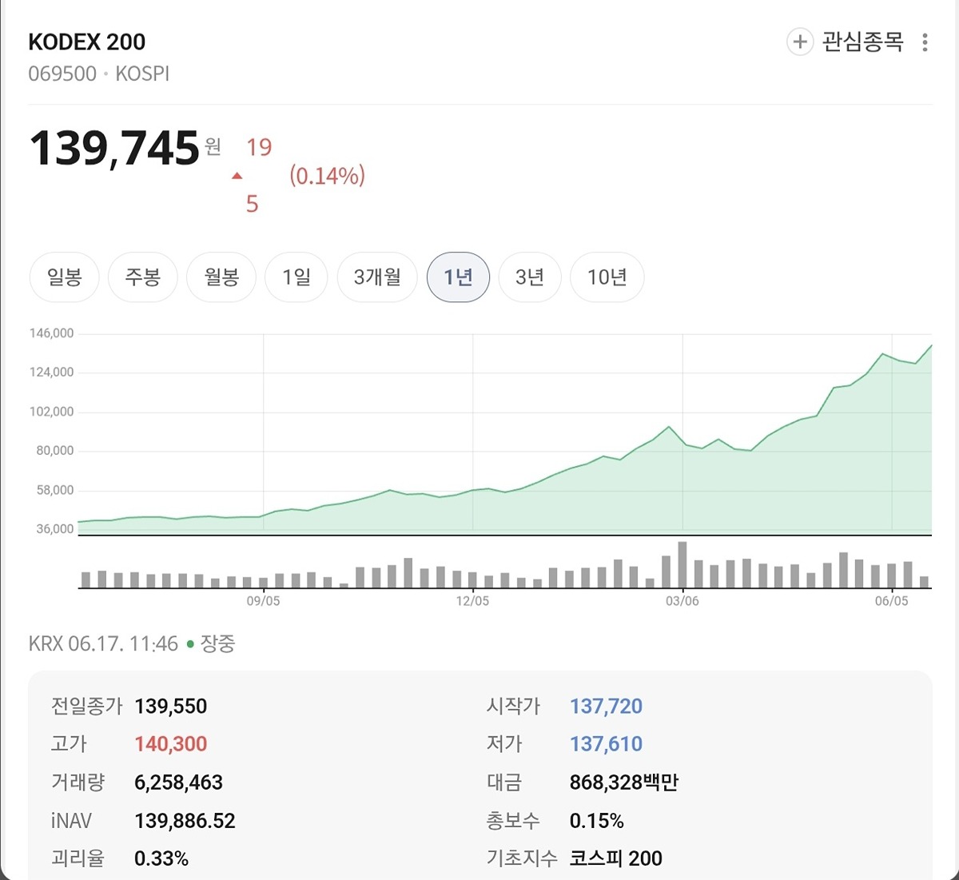Open the three-dot more options menu
This screenshot has height=880, width=959.
pyautogui.click(x=925, y=42)
